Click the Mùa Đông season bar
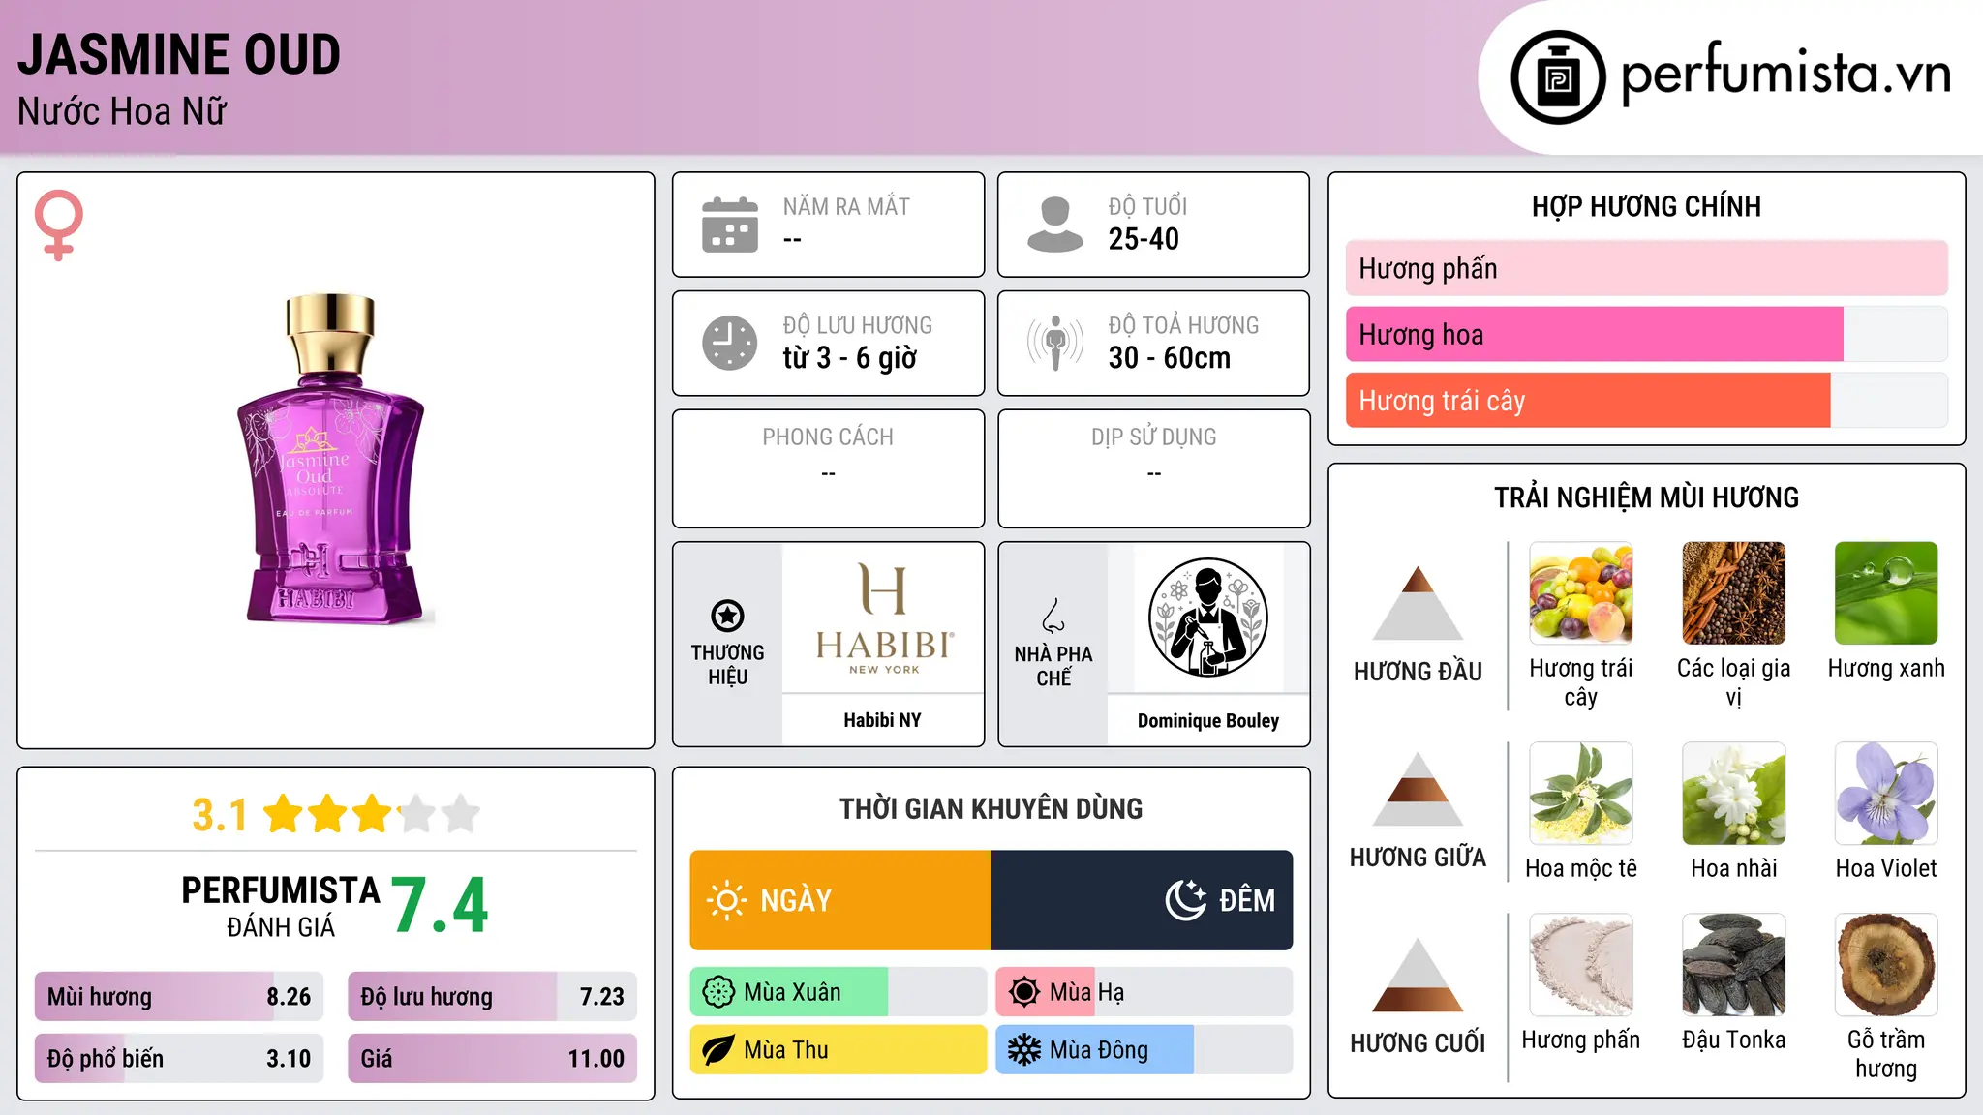Screen dimensions: 1983x1115 pyautogui.click(x=1144, y=1050)
